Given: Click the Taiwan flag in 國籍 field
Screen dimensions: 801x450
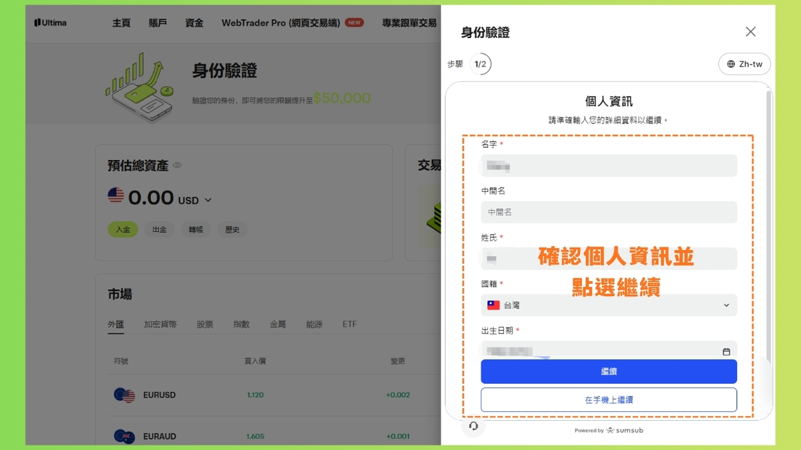Looking at the screenshot, I should pos(493,305).
